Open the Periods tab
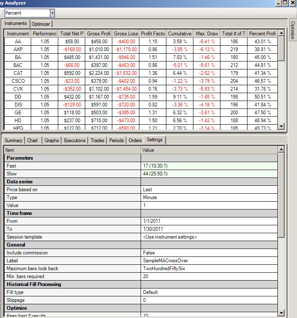 pyautogui.click(x=116, y=141)
